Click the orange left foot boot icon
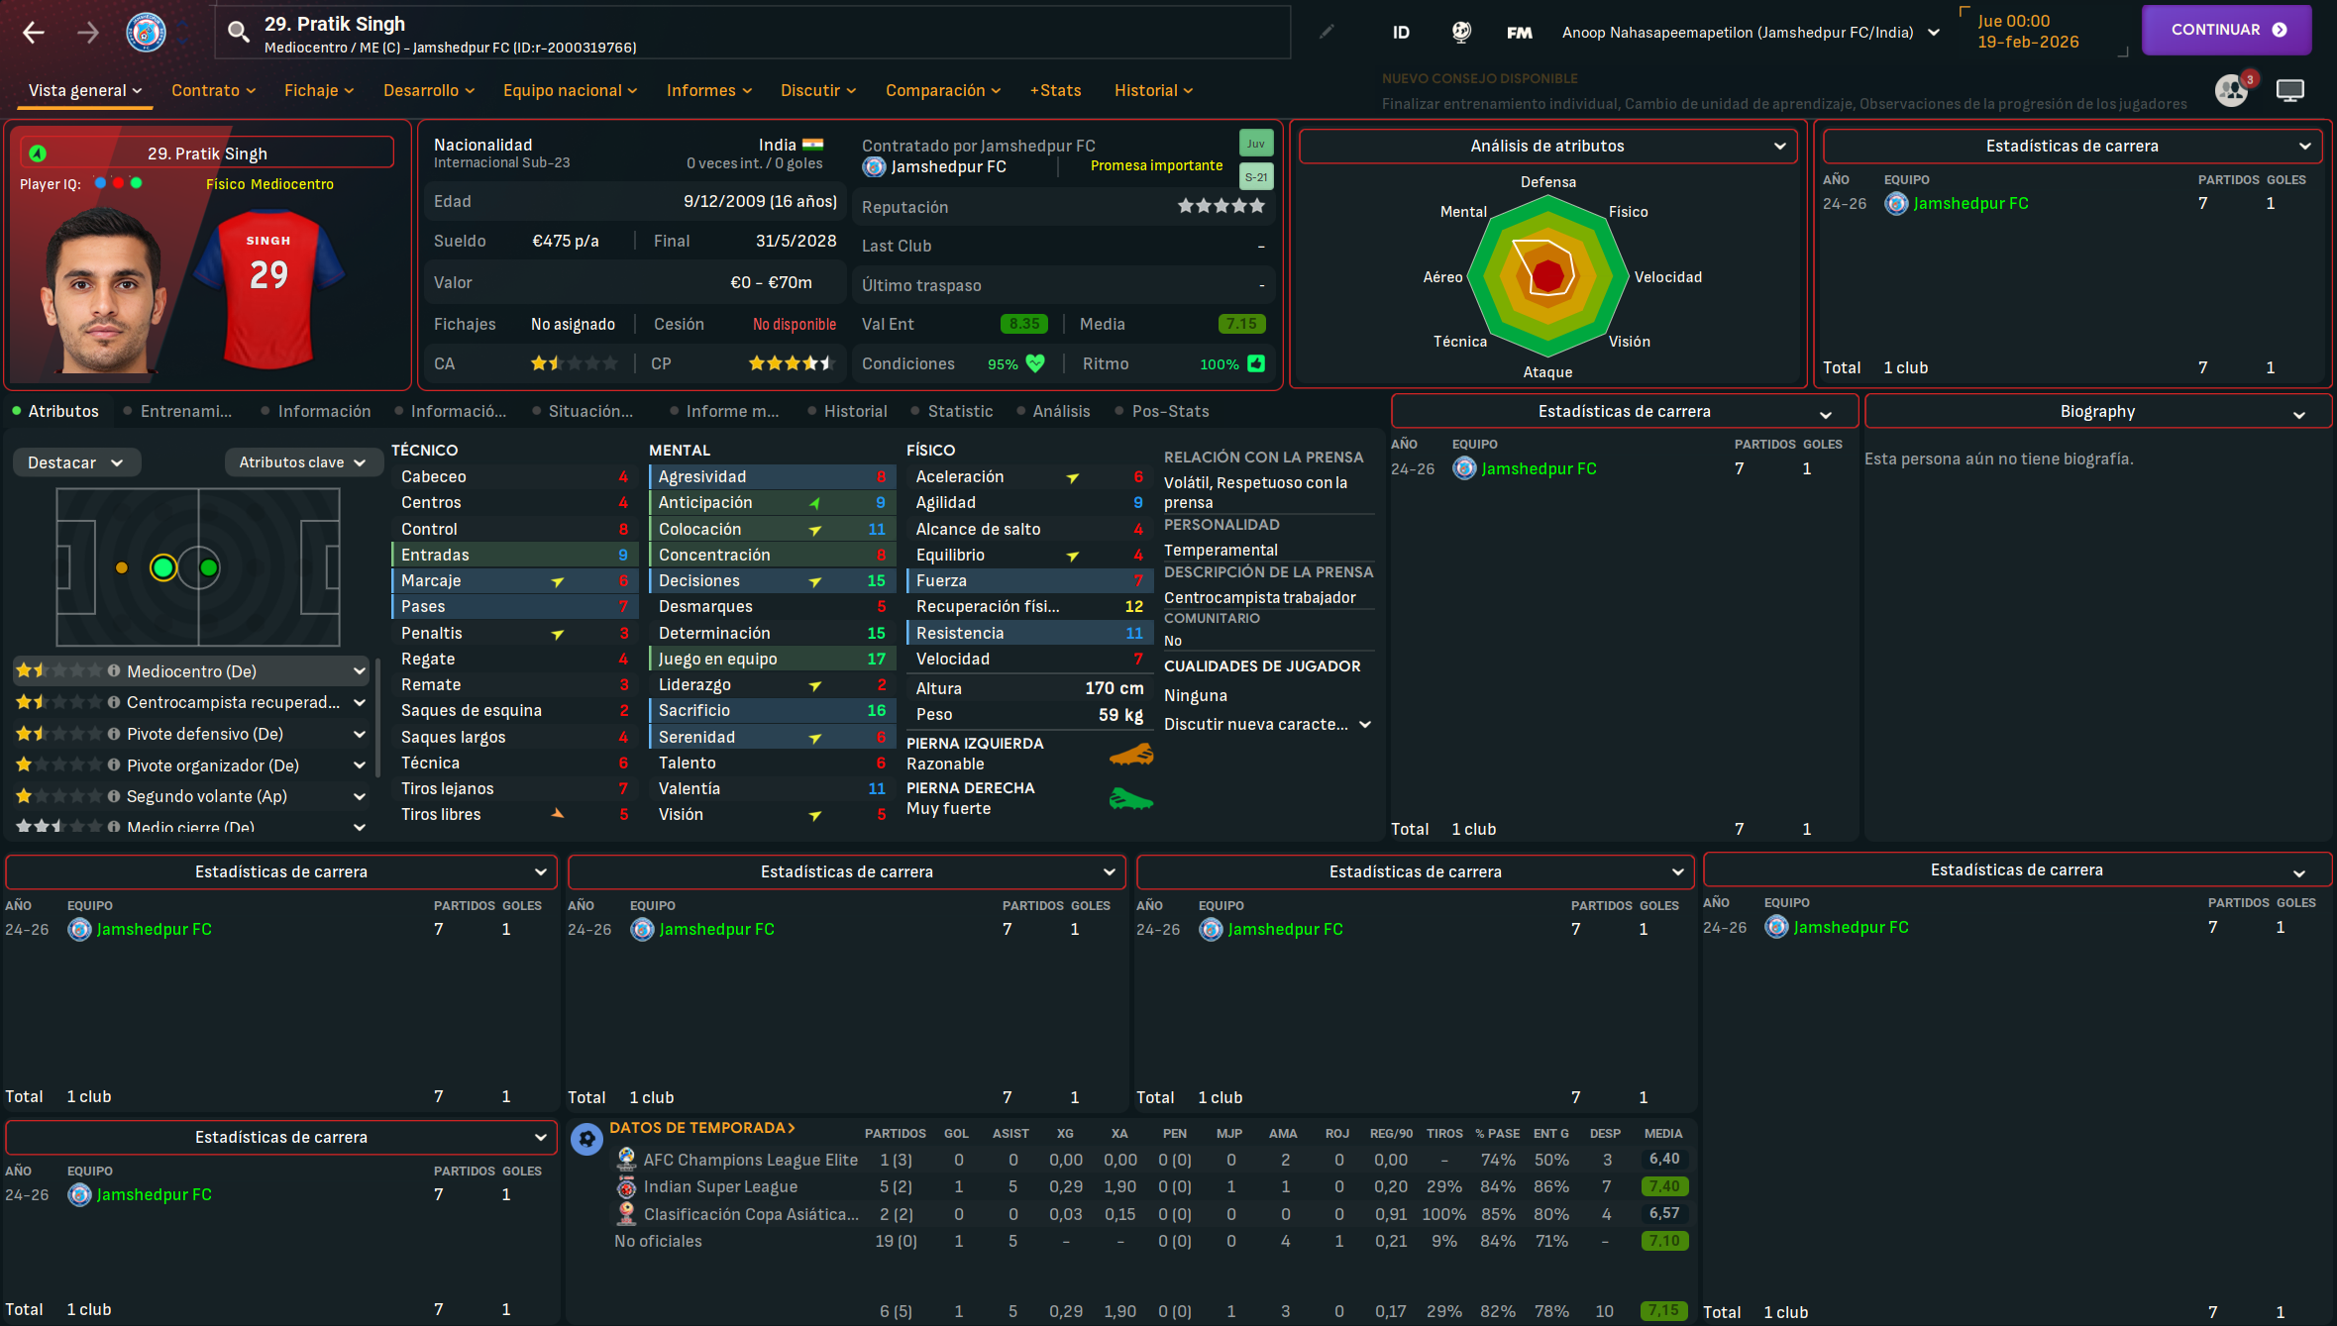 coord(1130,755)
